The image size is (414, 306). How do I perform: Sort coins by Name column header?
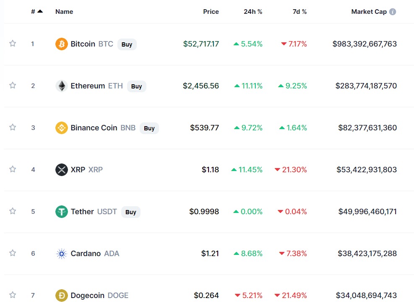point(64,12)
